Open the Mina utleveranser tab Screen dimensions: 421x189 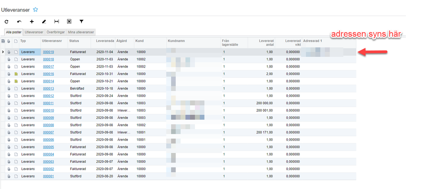81,32
